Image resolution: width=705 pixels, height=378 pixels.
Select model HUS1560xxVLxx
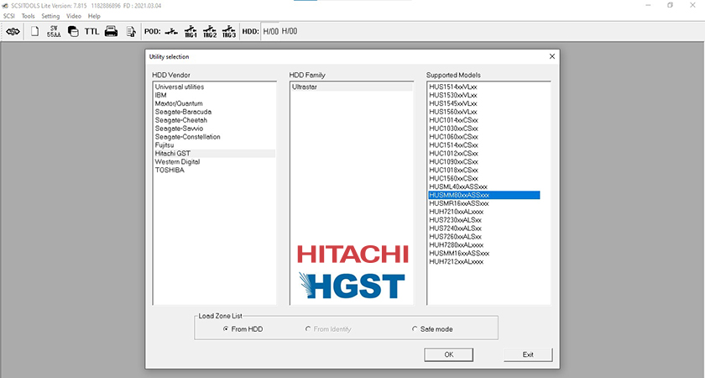click(484, 112)
